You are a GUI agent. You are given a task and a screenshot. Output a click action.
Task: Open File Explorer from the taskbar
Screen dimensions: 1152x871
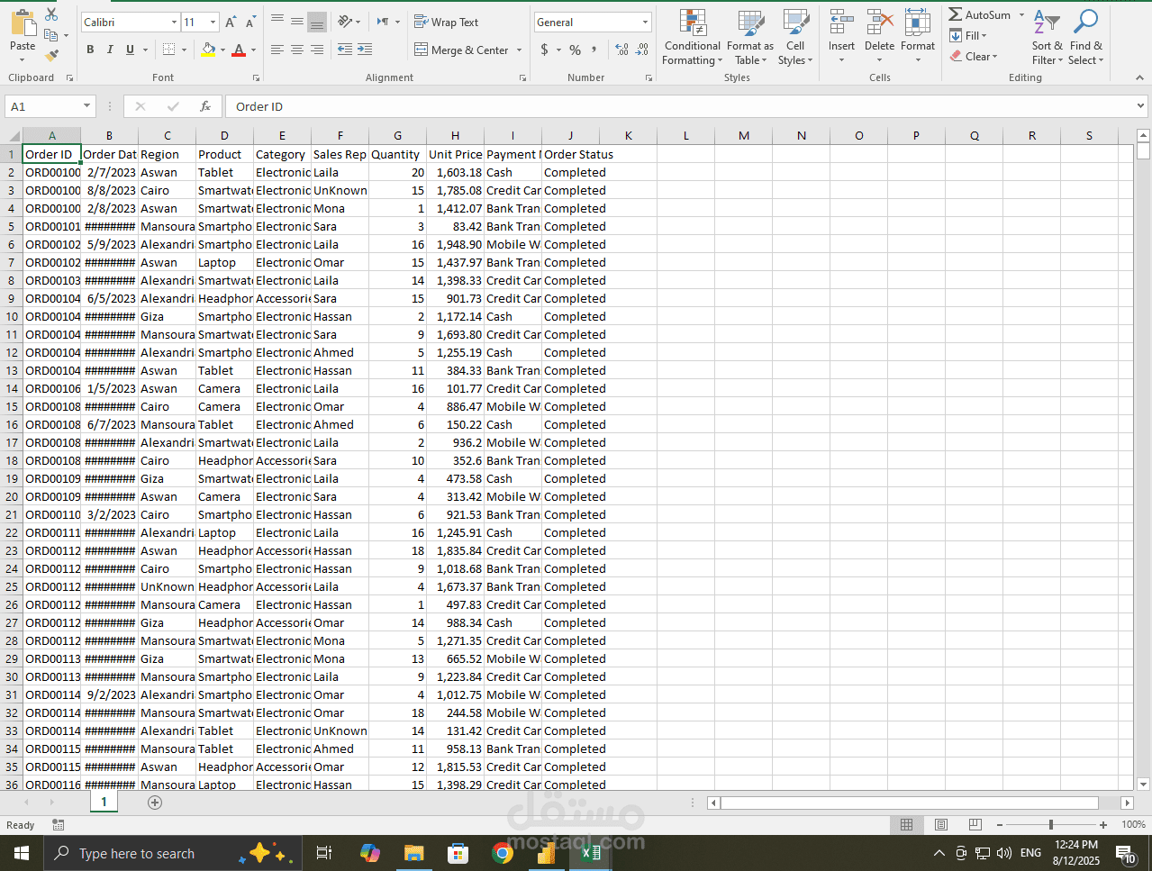click(413, 853)
